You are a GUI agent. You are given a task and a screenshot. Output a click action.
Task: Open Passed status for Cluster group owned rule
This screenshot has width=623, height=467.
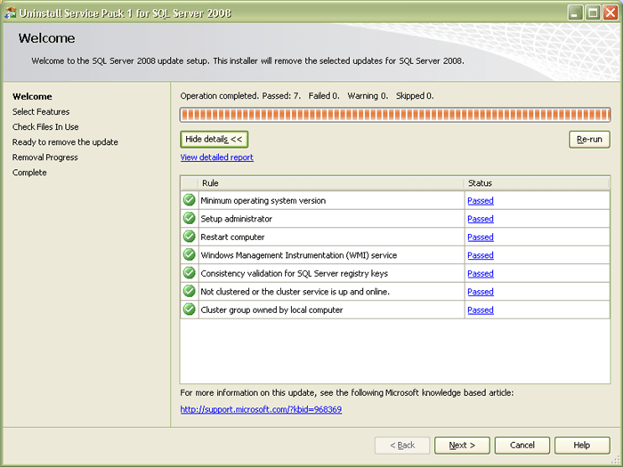pos(481,310)
